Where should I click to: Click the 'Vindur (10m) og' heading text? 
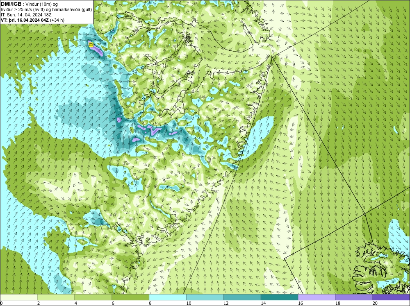point(42,4)
